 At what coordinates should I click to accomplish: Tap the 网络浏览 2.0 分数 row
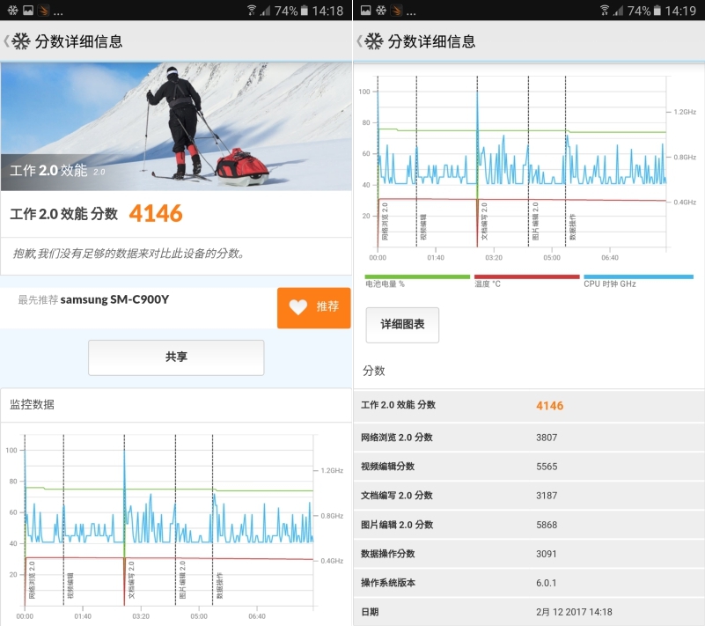pos(529,438)
